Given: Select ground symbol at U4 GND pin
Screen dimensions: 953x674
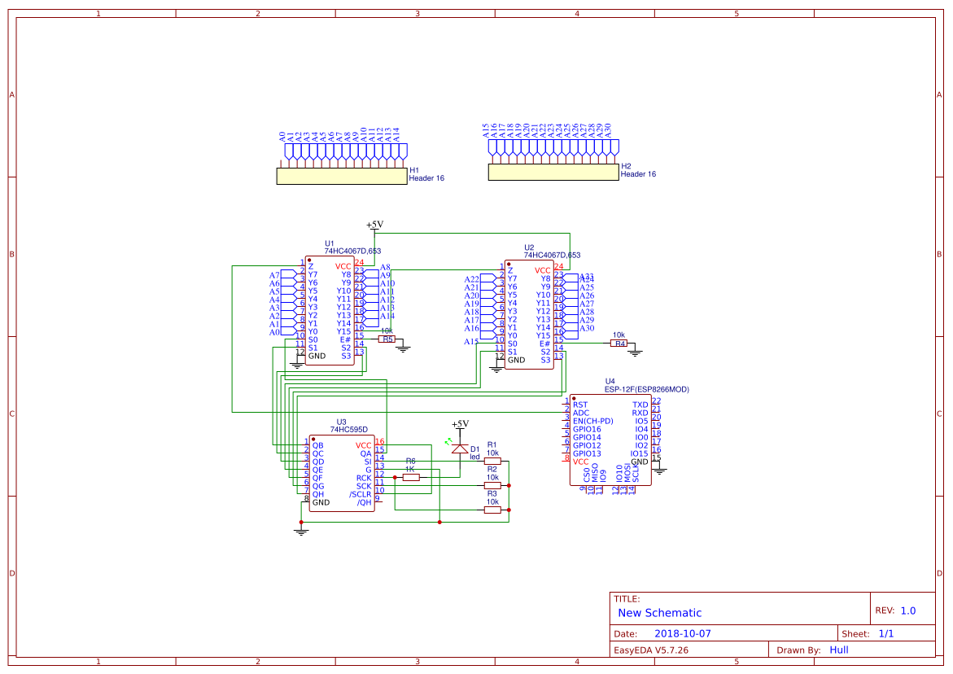Looking at the screenshot, I should coord(659,470).
